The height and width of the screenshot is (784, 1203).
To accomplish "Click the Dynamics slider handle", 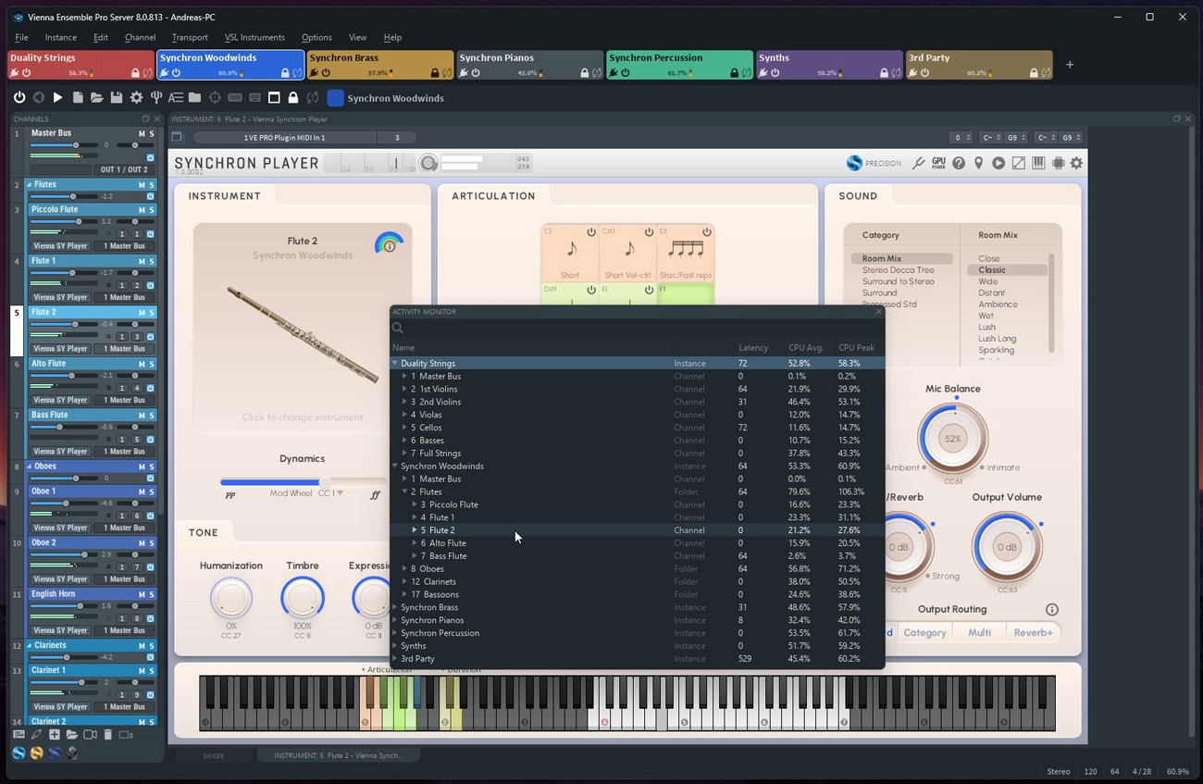I will click(325, 481).
